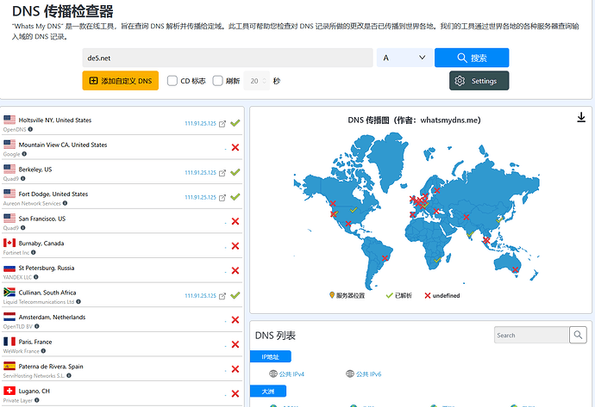The image size is (595, 407).
Task: Open external link icon for Cullinan, South Africa
Action: click(222, 296)
